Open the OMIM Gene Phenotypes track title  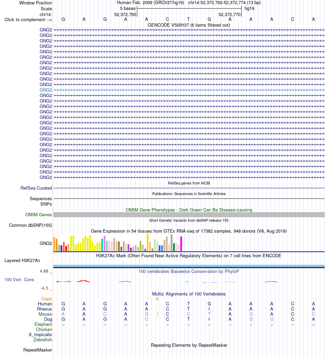tap(189, 210)
